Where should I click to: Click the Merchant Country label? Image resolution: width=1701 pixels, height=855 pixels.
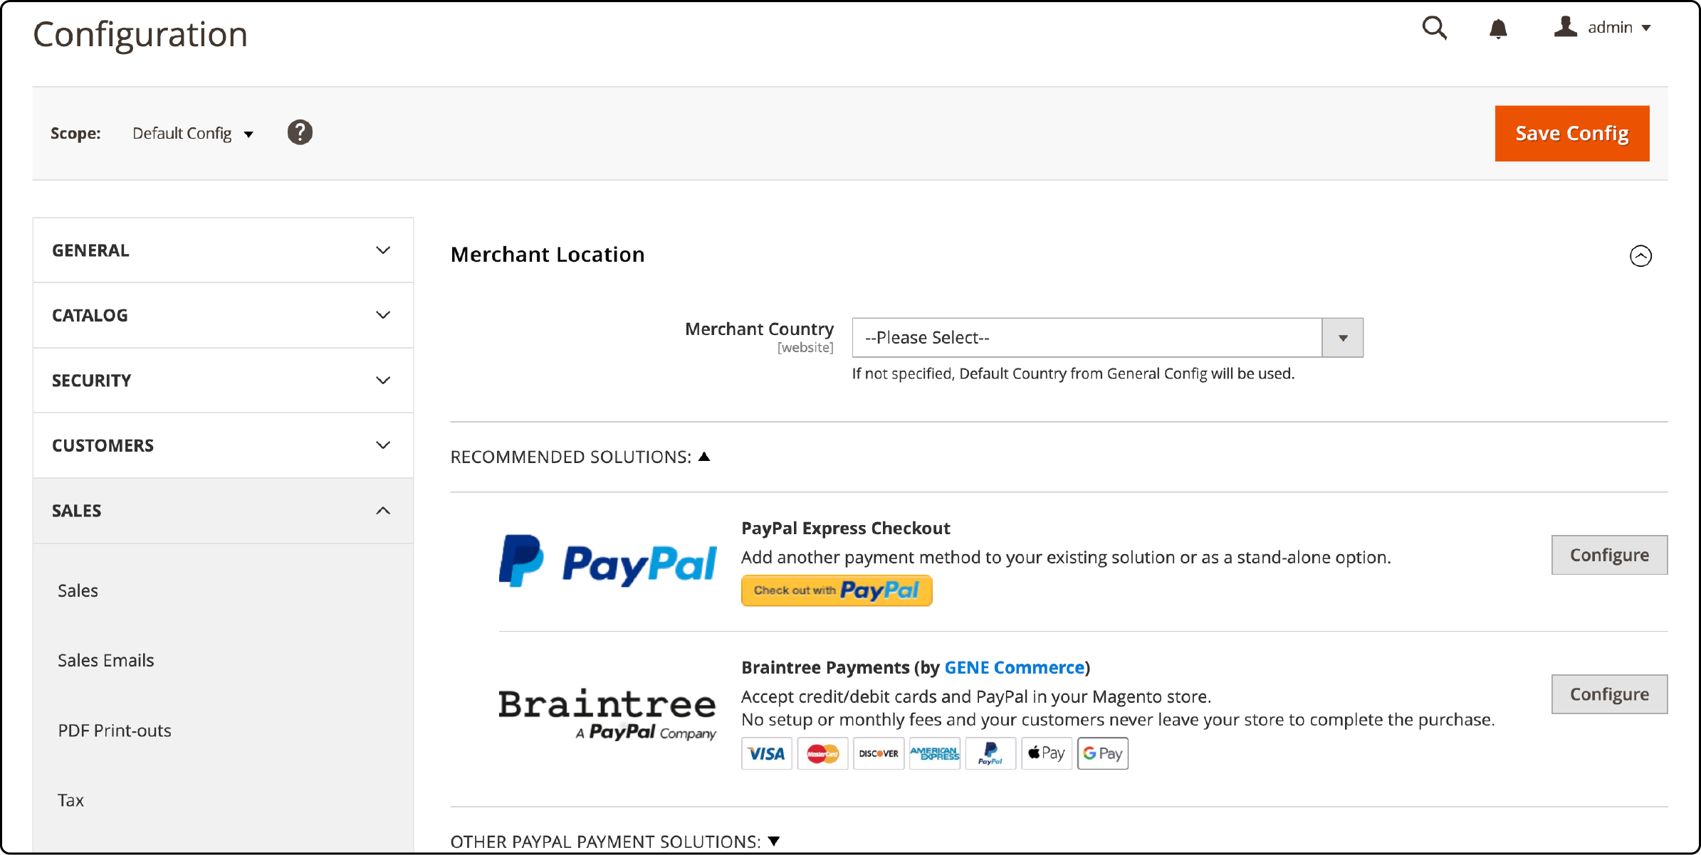(759, 329)
